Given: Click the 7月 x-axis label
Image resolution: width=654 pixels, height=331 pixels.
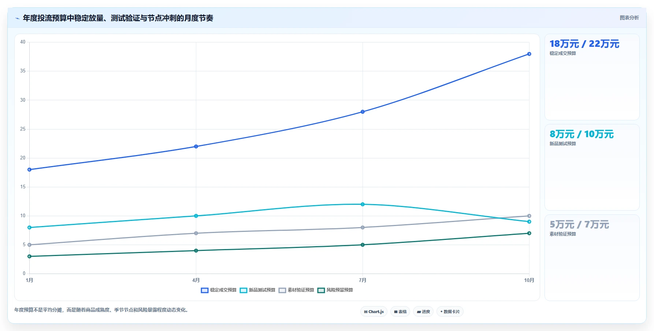Looking at the screenshot, I should pos(363,280).
